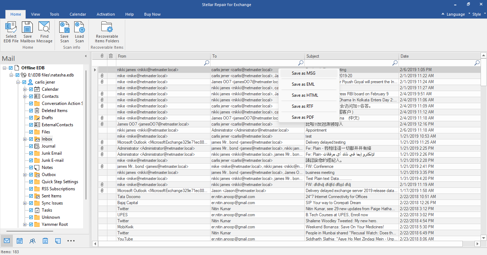Open the Language dropdown
The width and height of the screenshot is (487, 255).
pos(455,14)
